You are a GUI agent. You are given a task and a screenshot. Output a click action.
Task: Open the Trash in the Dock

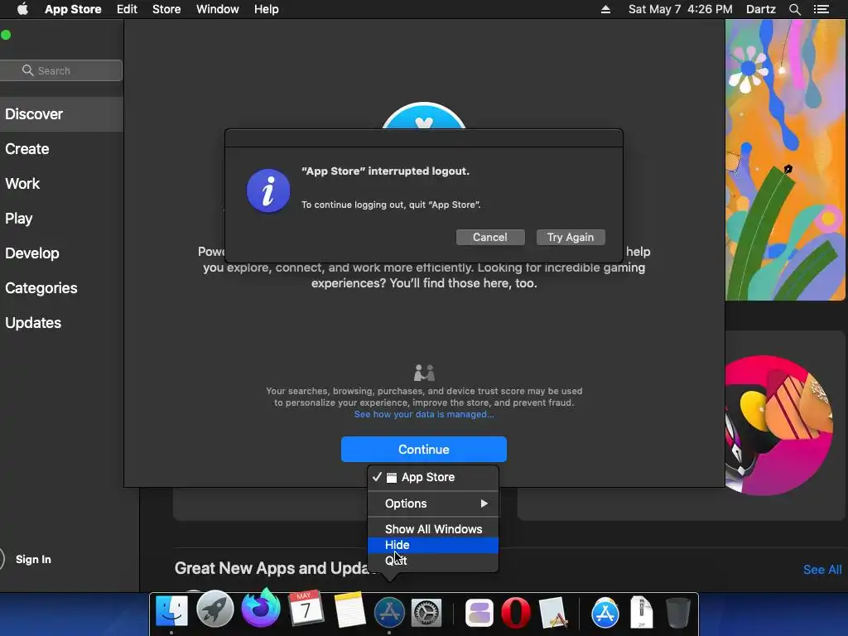coord(677,613)
